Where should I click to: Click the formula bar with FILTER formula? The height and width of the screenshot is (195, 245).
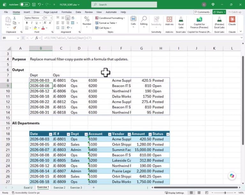[x=141, y=38]
